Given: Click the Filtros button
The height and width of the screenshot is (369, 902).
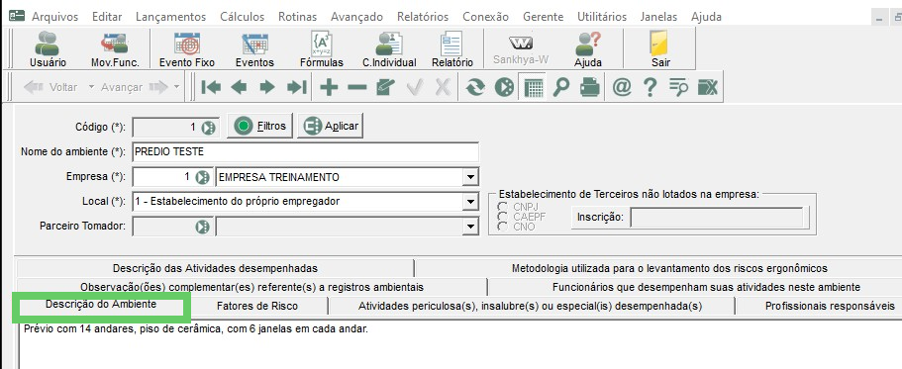Looking at the screenshot, I should pyautogui.click(x=260, y=126).
